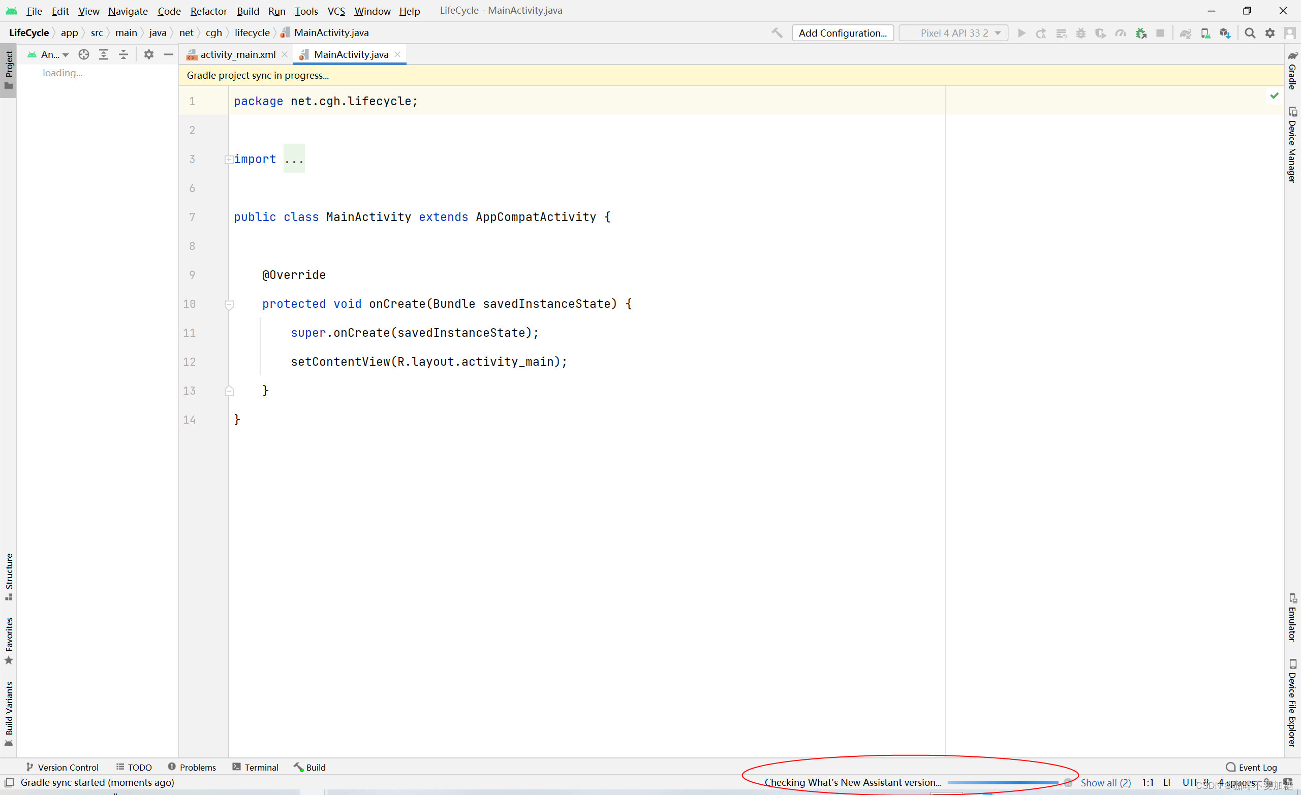Image resolution: width=1301 pixels, height=795 pixels.
Task: Open the Event Log
Action: point(1251,767)
